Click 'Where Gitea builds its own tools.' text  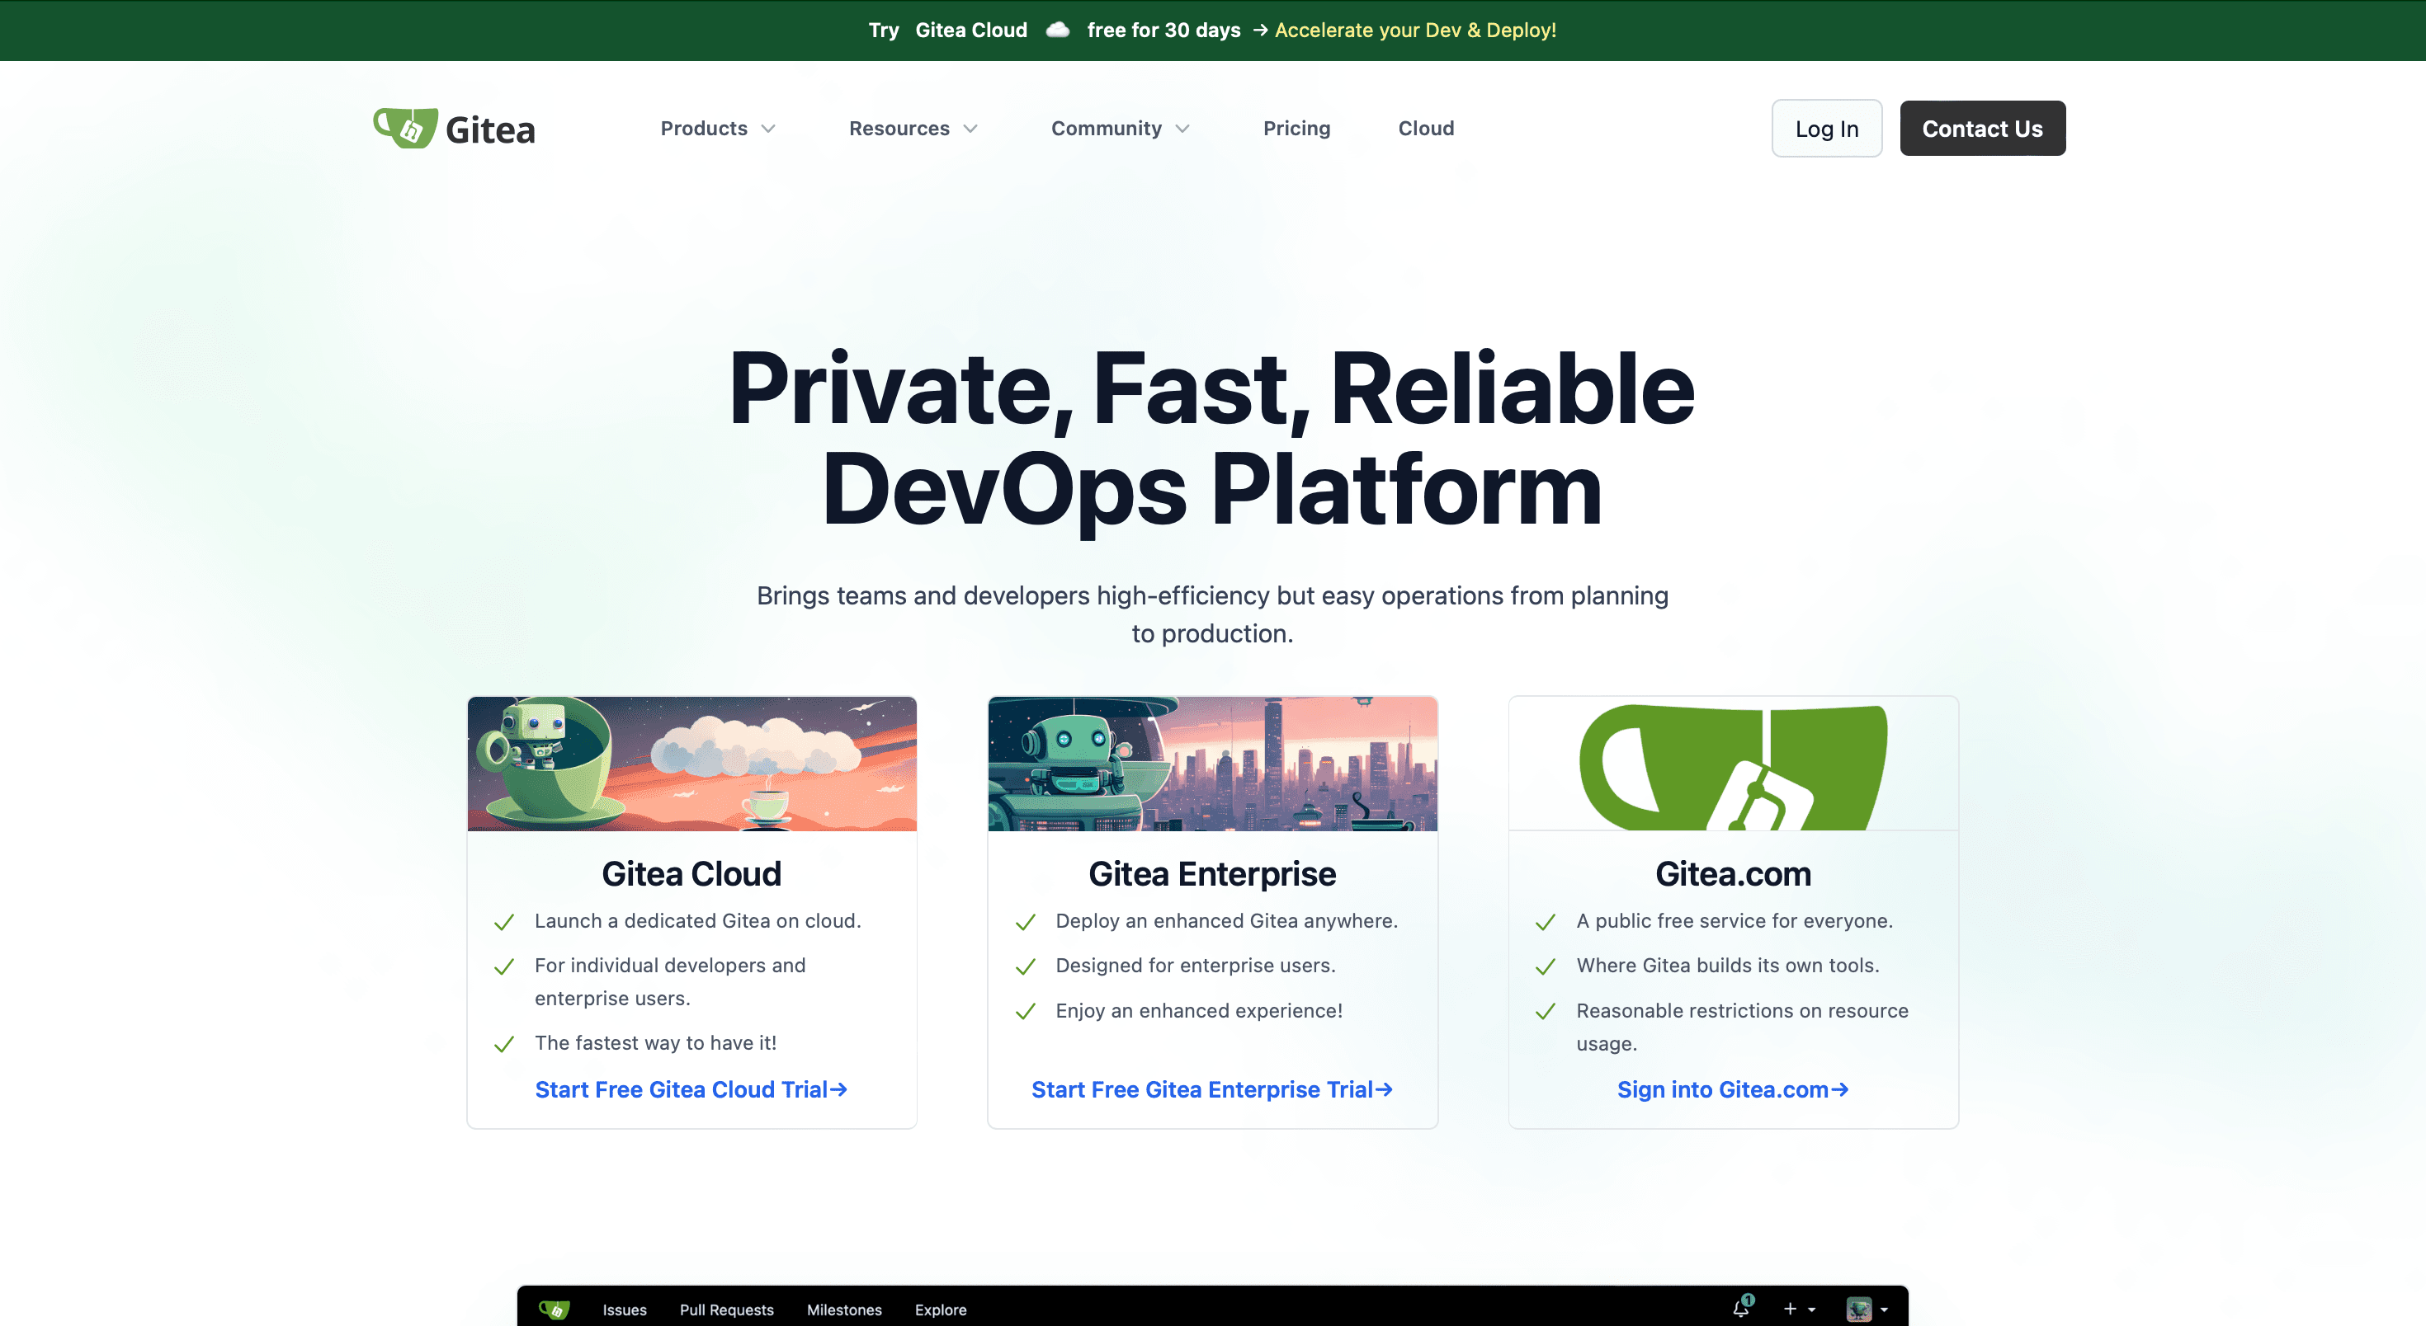pos(1727,965)
